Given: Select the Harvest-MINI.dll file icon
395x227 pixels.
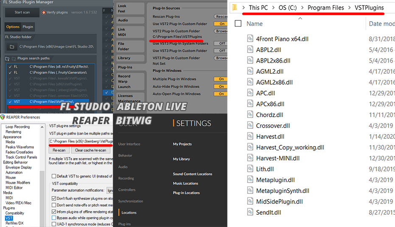Looking at the screenshot, I should (x=250, y=158).
